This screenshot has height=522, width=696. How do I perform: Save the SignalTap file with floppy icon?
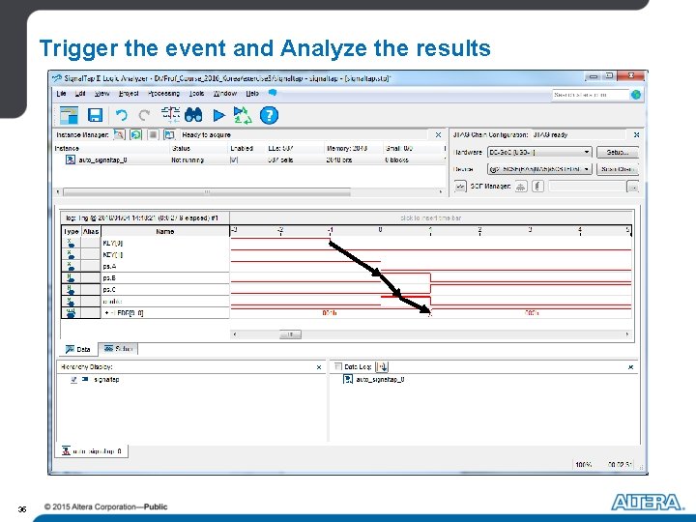(x=95, y=115)
